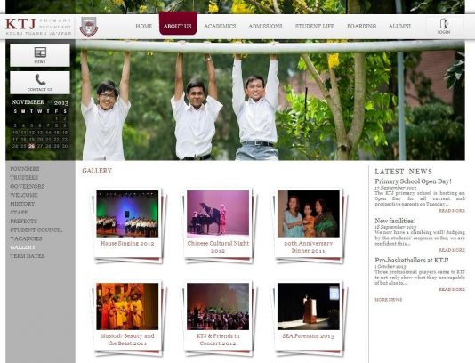Click the KTJ logo text

tap(20, 24)
